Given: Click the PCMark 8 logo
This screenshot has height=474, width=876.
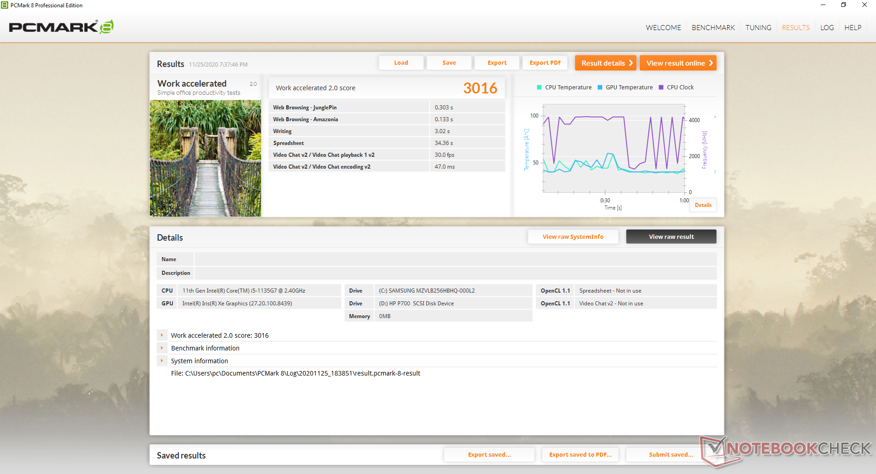Looking at the screenshot, I should pyautogui.click(x=61, y=27).
